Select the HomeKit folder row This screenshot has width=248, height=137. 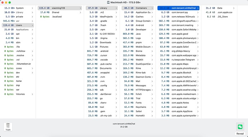click(x=138, y=116)
